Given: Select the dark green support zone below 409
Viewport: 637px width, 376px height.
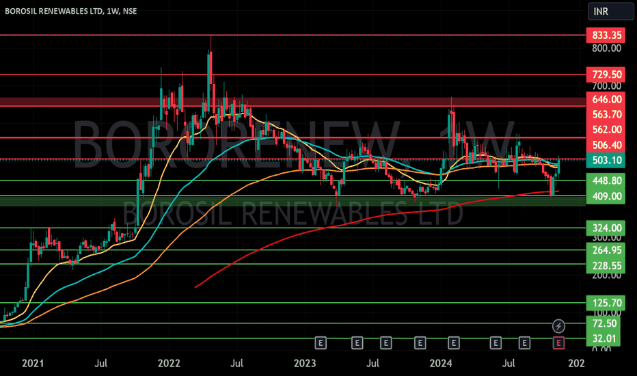Looking at the screenshot, I should tap(293, 201).
